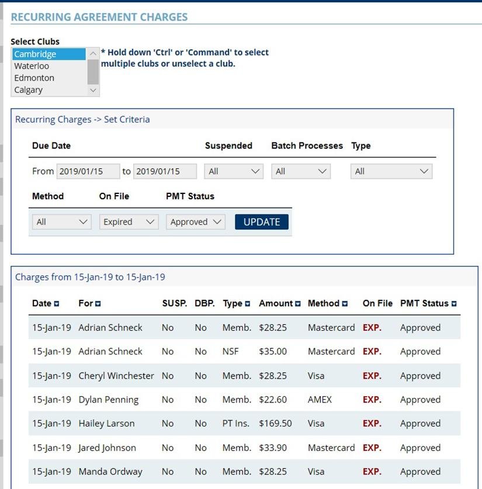The image size is (482, 489).
Task: Click the From due date field
Action: click(x=88, y=171)
